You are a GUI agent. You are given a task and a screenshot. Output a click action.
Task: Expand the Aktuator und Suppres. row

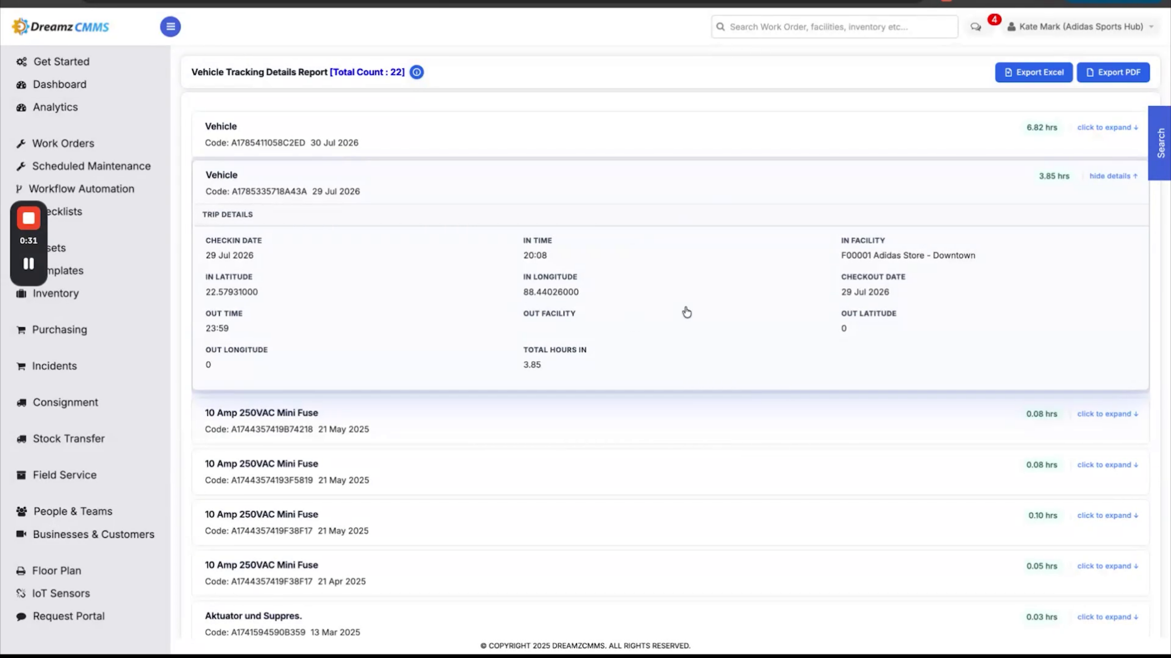pos(1108,617)
